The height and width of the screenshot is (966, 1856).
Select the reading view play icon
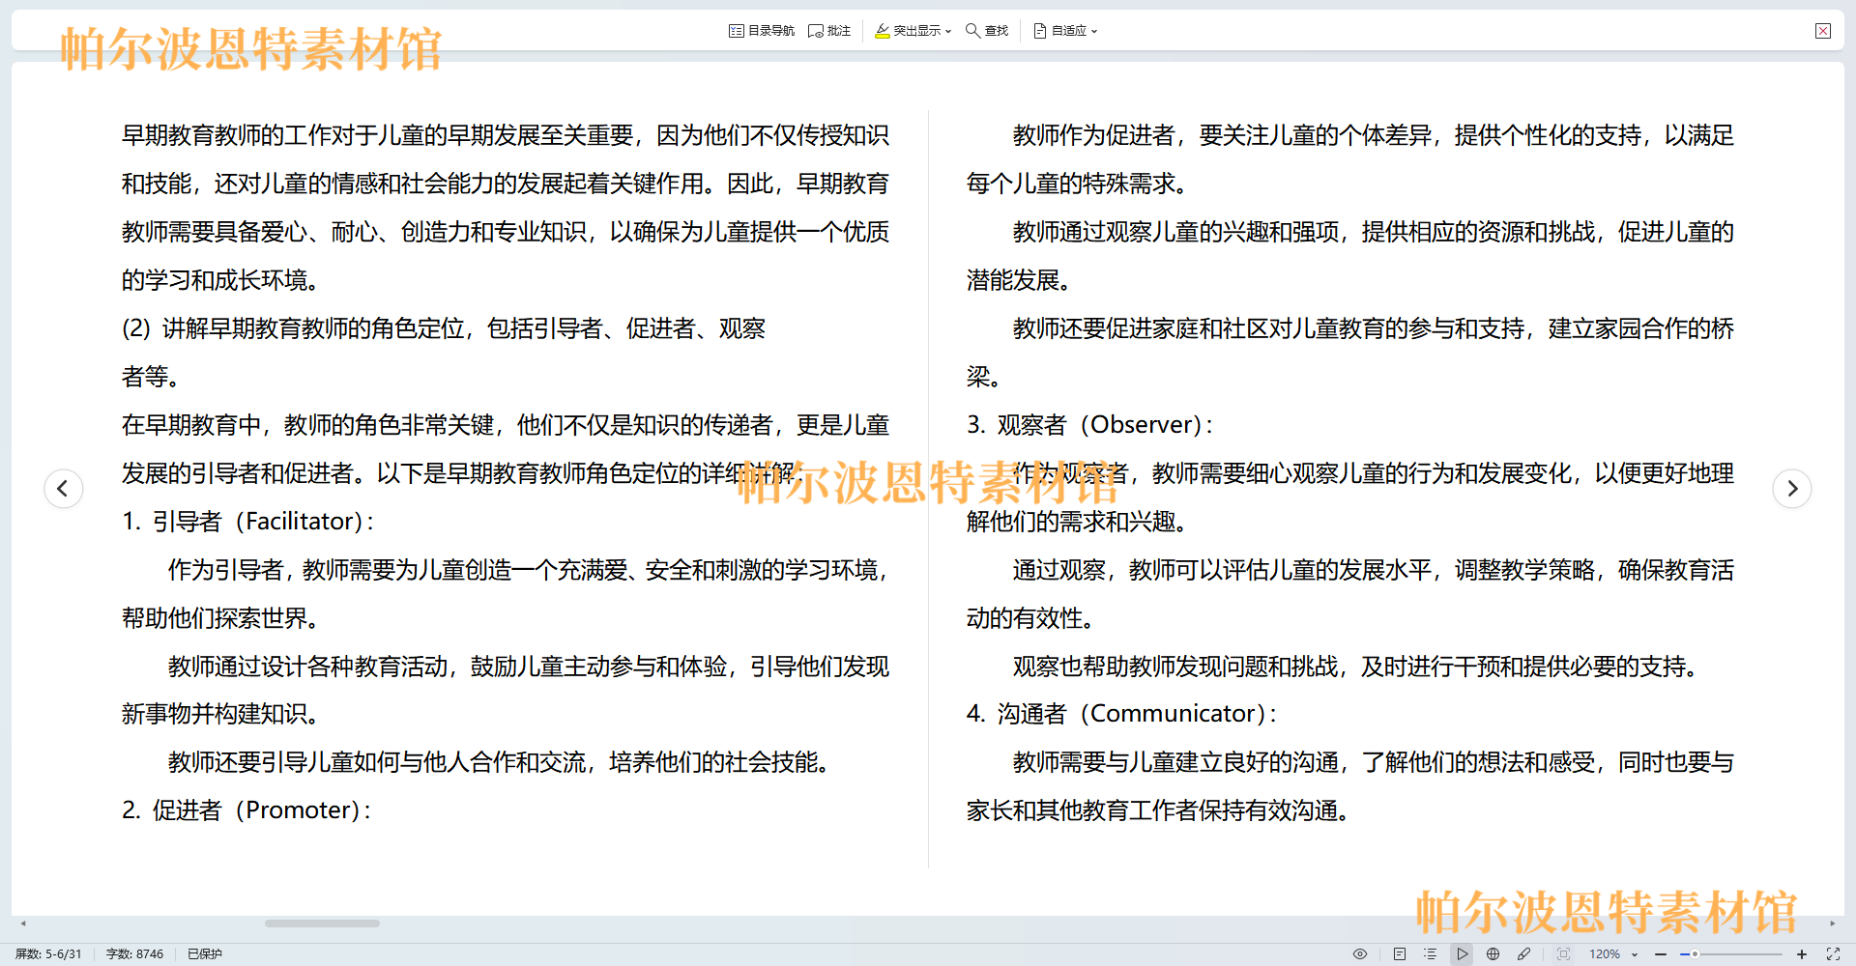[x=1463, y=953]
